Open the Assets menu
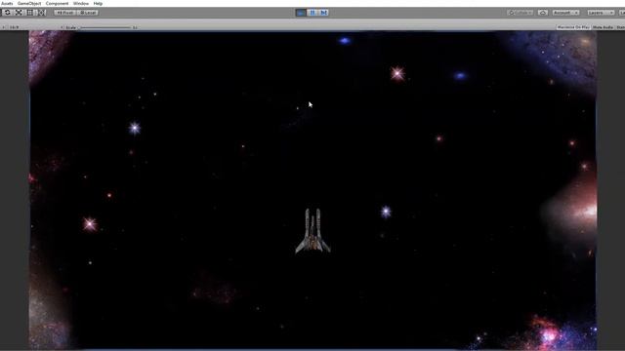625x351 pixels. (7, 3)
